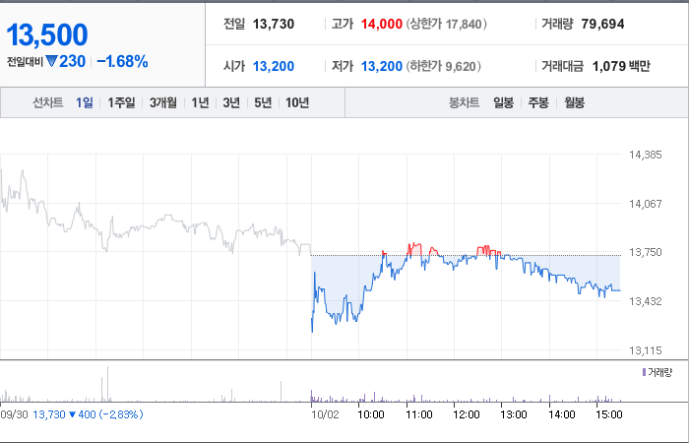Click the -1.68% change rate
This screenshot has width=689, height=443.
tap(122, 61)
